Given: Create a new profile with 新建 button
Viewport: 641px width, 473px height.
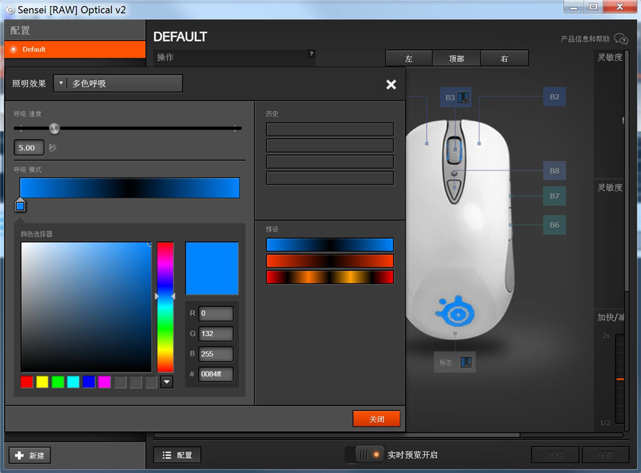Looking at the screenshot, I should 30,455.
